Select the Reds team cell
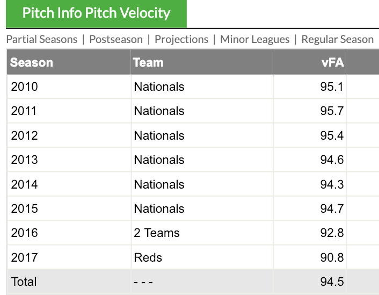This screenshot has height=295, width=379. click(x=148, y=257)
